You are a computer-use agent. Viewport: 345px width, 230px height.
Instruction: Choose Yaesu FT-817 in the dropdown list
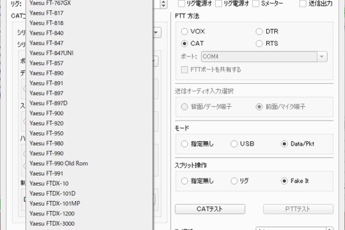tap(89, 13)
